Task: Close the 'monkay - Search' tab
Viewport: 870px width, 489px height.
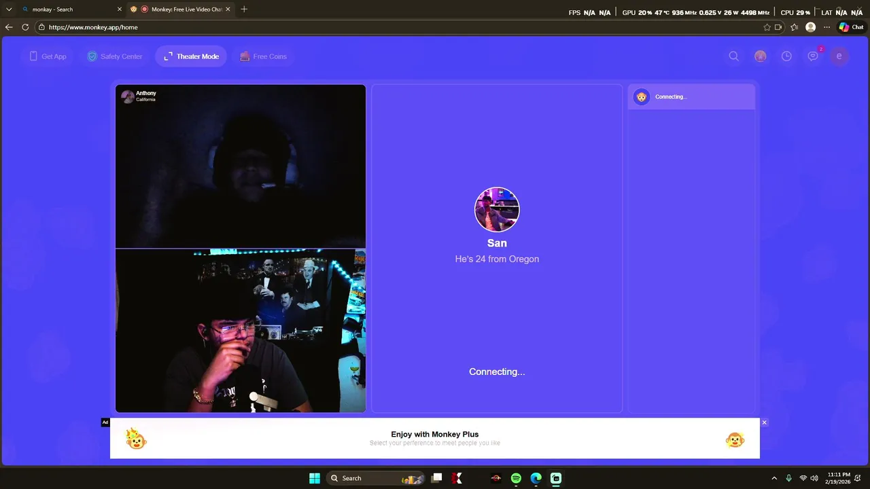Action: tap(120, 10)
